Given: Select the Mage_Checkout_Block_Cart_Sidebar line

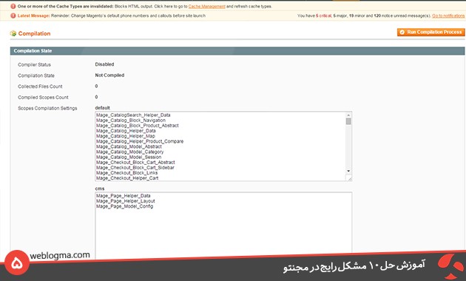Looking at the screenshot, I should (x=135, y=168).
